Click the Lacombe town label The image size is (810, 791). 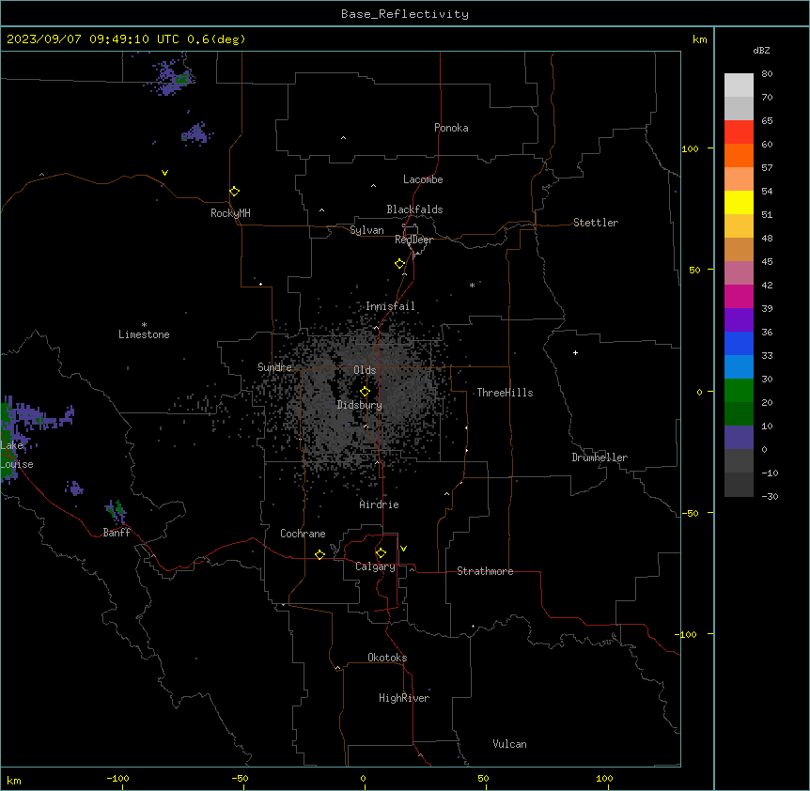coord(423,179)
